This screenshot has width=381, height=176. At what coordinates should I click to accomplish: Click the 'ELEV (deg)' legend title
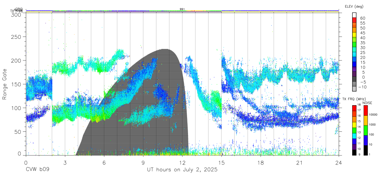click(x=354, y=7)
